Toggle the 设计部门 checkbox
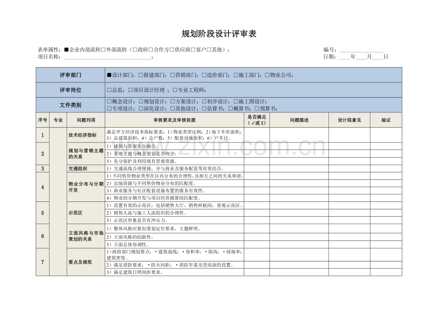 pos(109,75)
